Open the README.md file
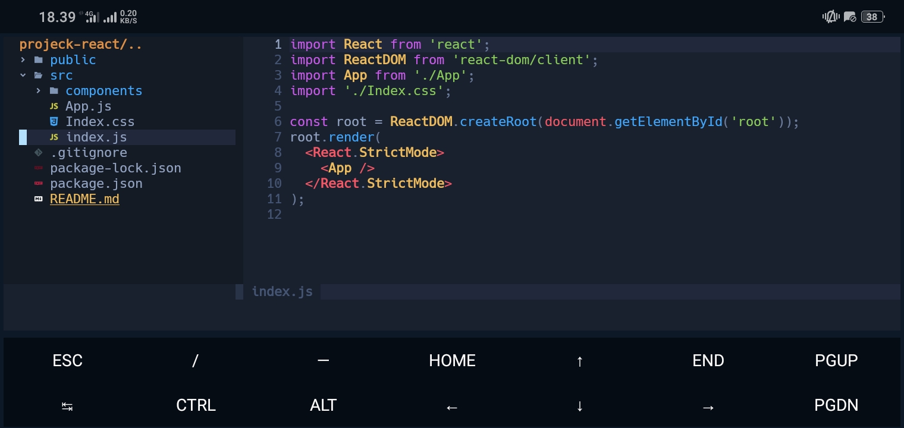This screenshot has width=904, height=428. pyautogui.click(x=85, y=199)
